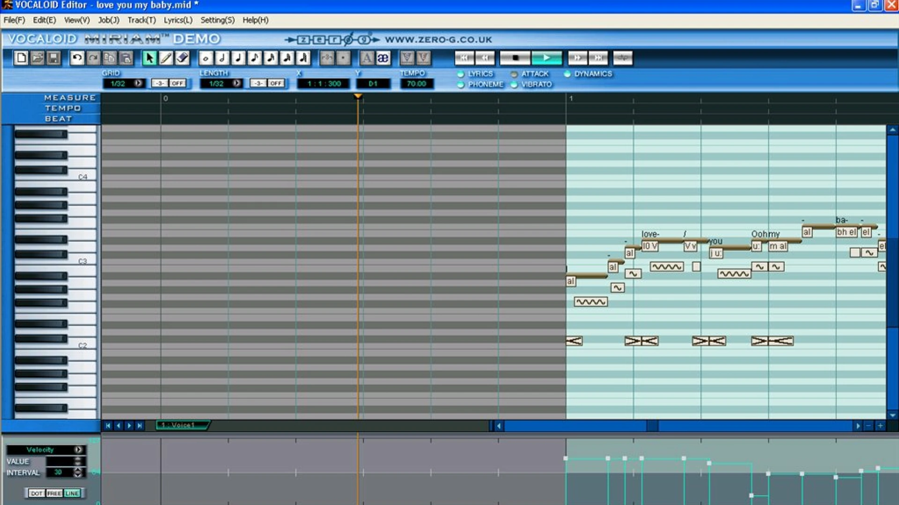Start playback with the Play button
Screen dimensions: 899x505
coord(546,58)
